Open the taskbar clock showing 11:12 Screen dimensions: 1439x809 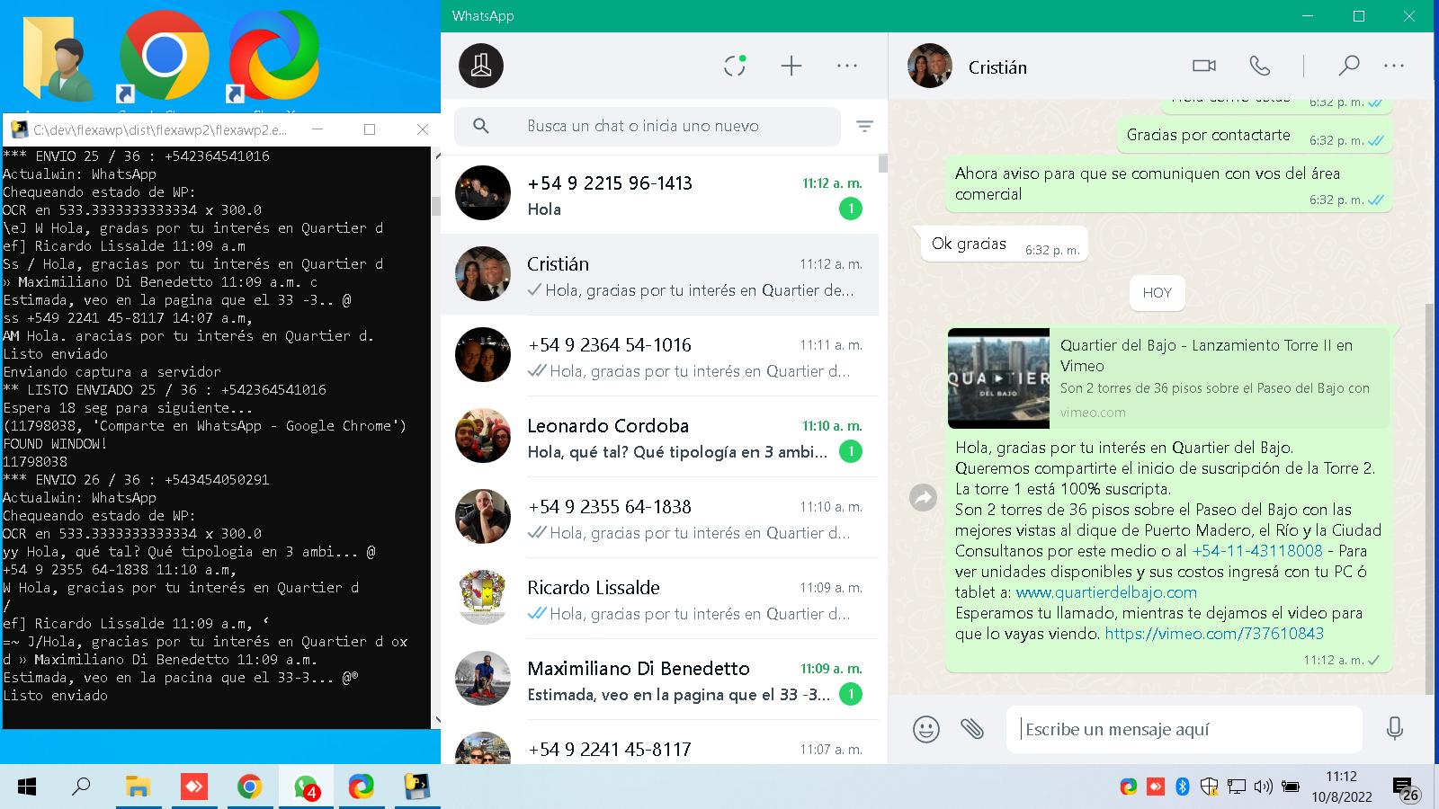pyautogui.click(x=1341, y=787)
